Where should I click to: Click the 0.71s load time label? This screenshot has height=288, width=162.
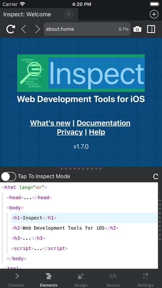(124, 29)
